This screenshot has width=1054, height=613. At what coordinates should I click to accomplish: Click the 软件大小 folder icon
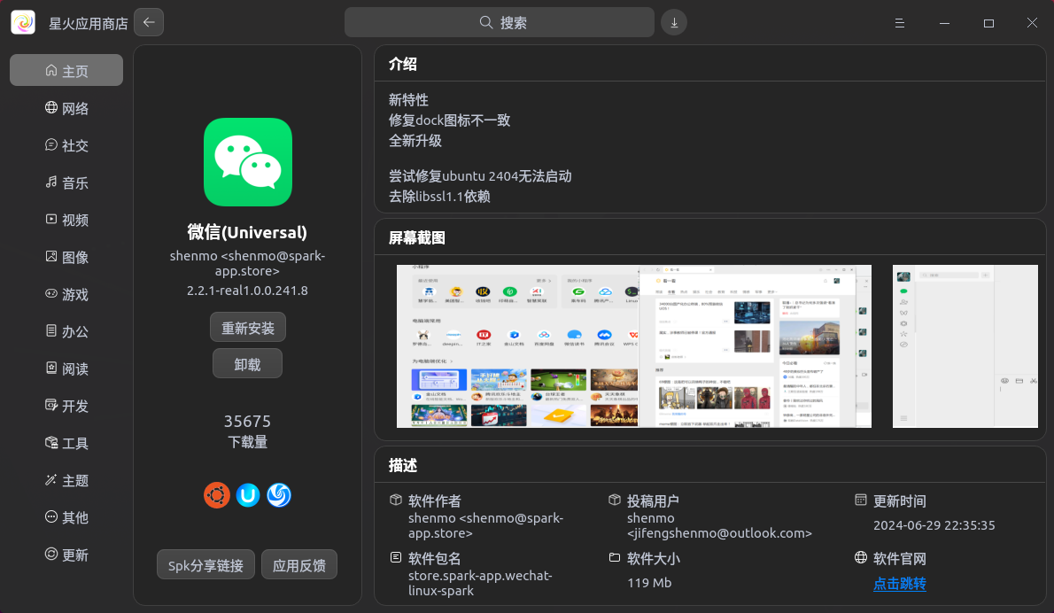click(615, 558)
